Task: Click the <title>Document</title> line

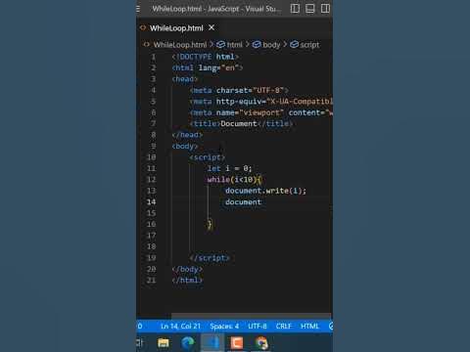Action: point(241,124)
